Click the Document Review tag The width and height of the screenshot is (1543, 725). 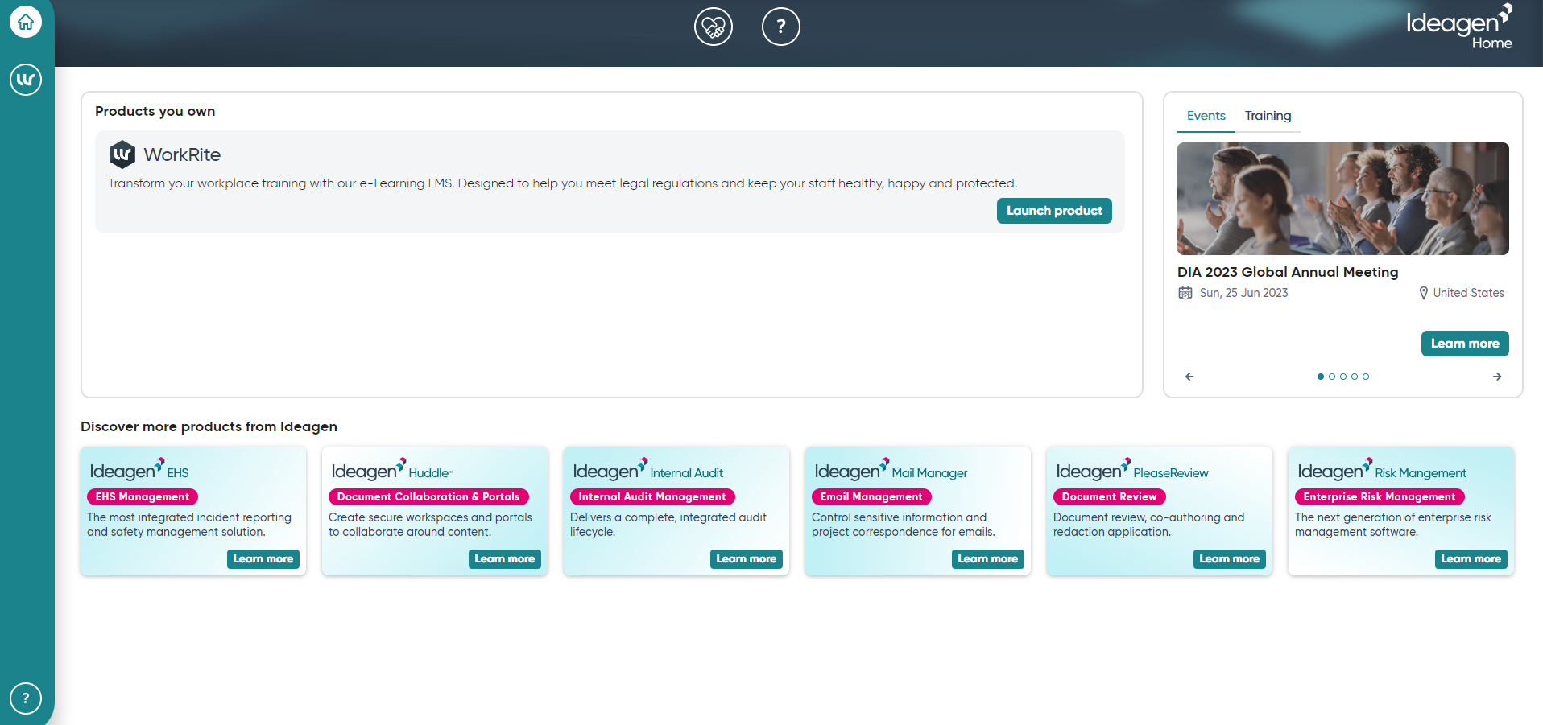pos(1109,497)
